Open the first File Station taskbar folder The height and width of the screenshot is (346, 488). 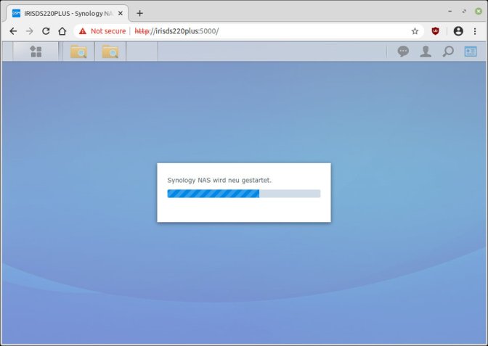click(x=78, y=52)
